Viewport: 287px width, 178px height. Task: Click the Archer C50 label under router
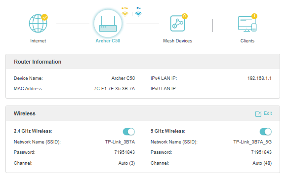[108, 41]
